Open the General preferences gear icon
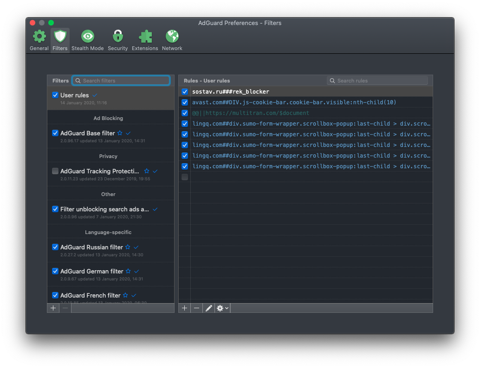Screen dimensions: 480x368 (39, 37)
